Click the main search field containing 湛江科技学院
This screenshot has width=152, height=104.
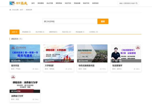point(70,21)
